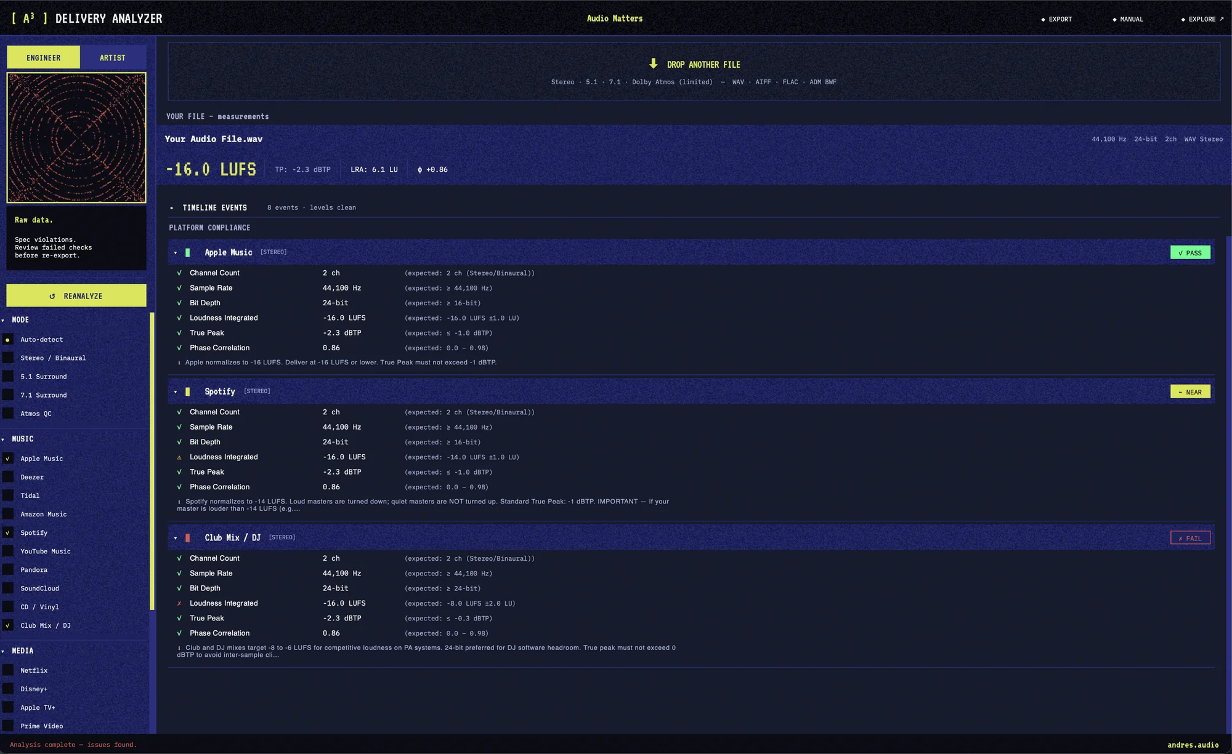Enable the YouTube Music platform check
This screenshot has width=1232, height=754.
pyautogui.click(x=8, y=551)
